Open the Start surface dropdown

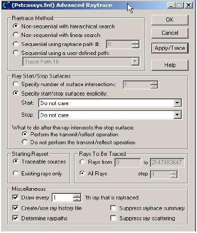(x=177, y=103)
